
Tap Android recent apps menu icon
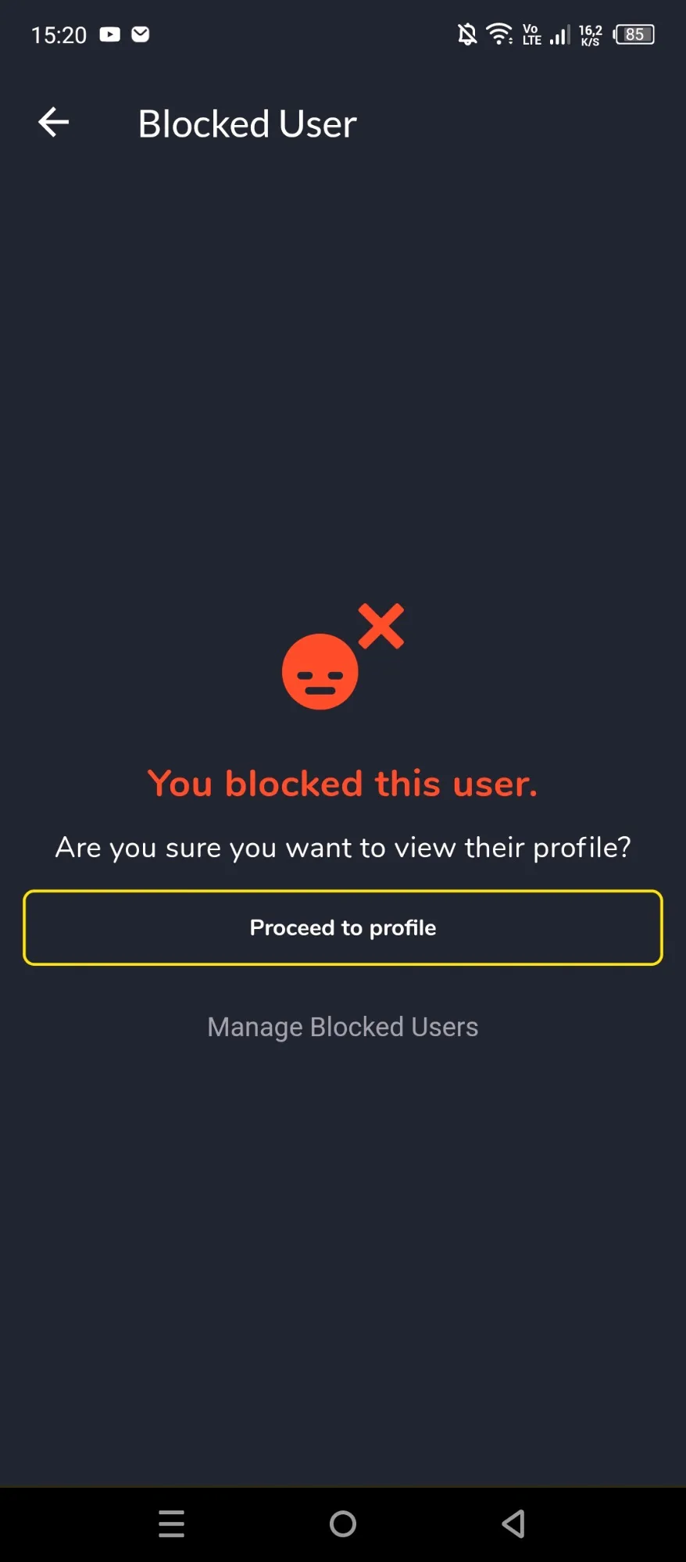[171, 1524]
